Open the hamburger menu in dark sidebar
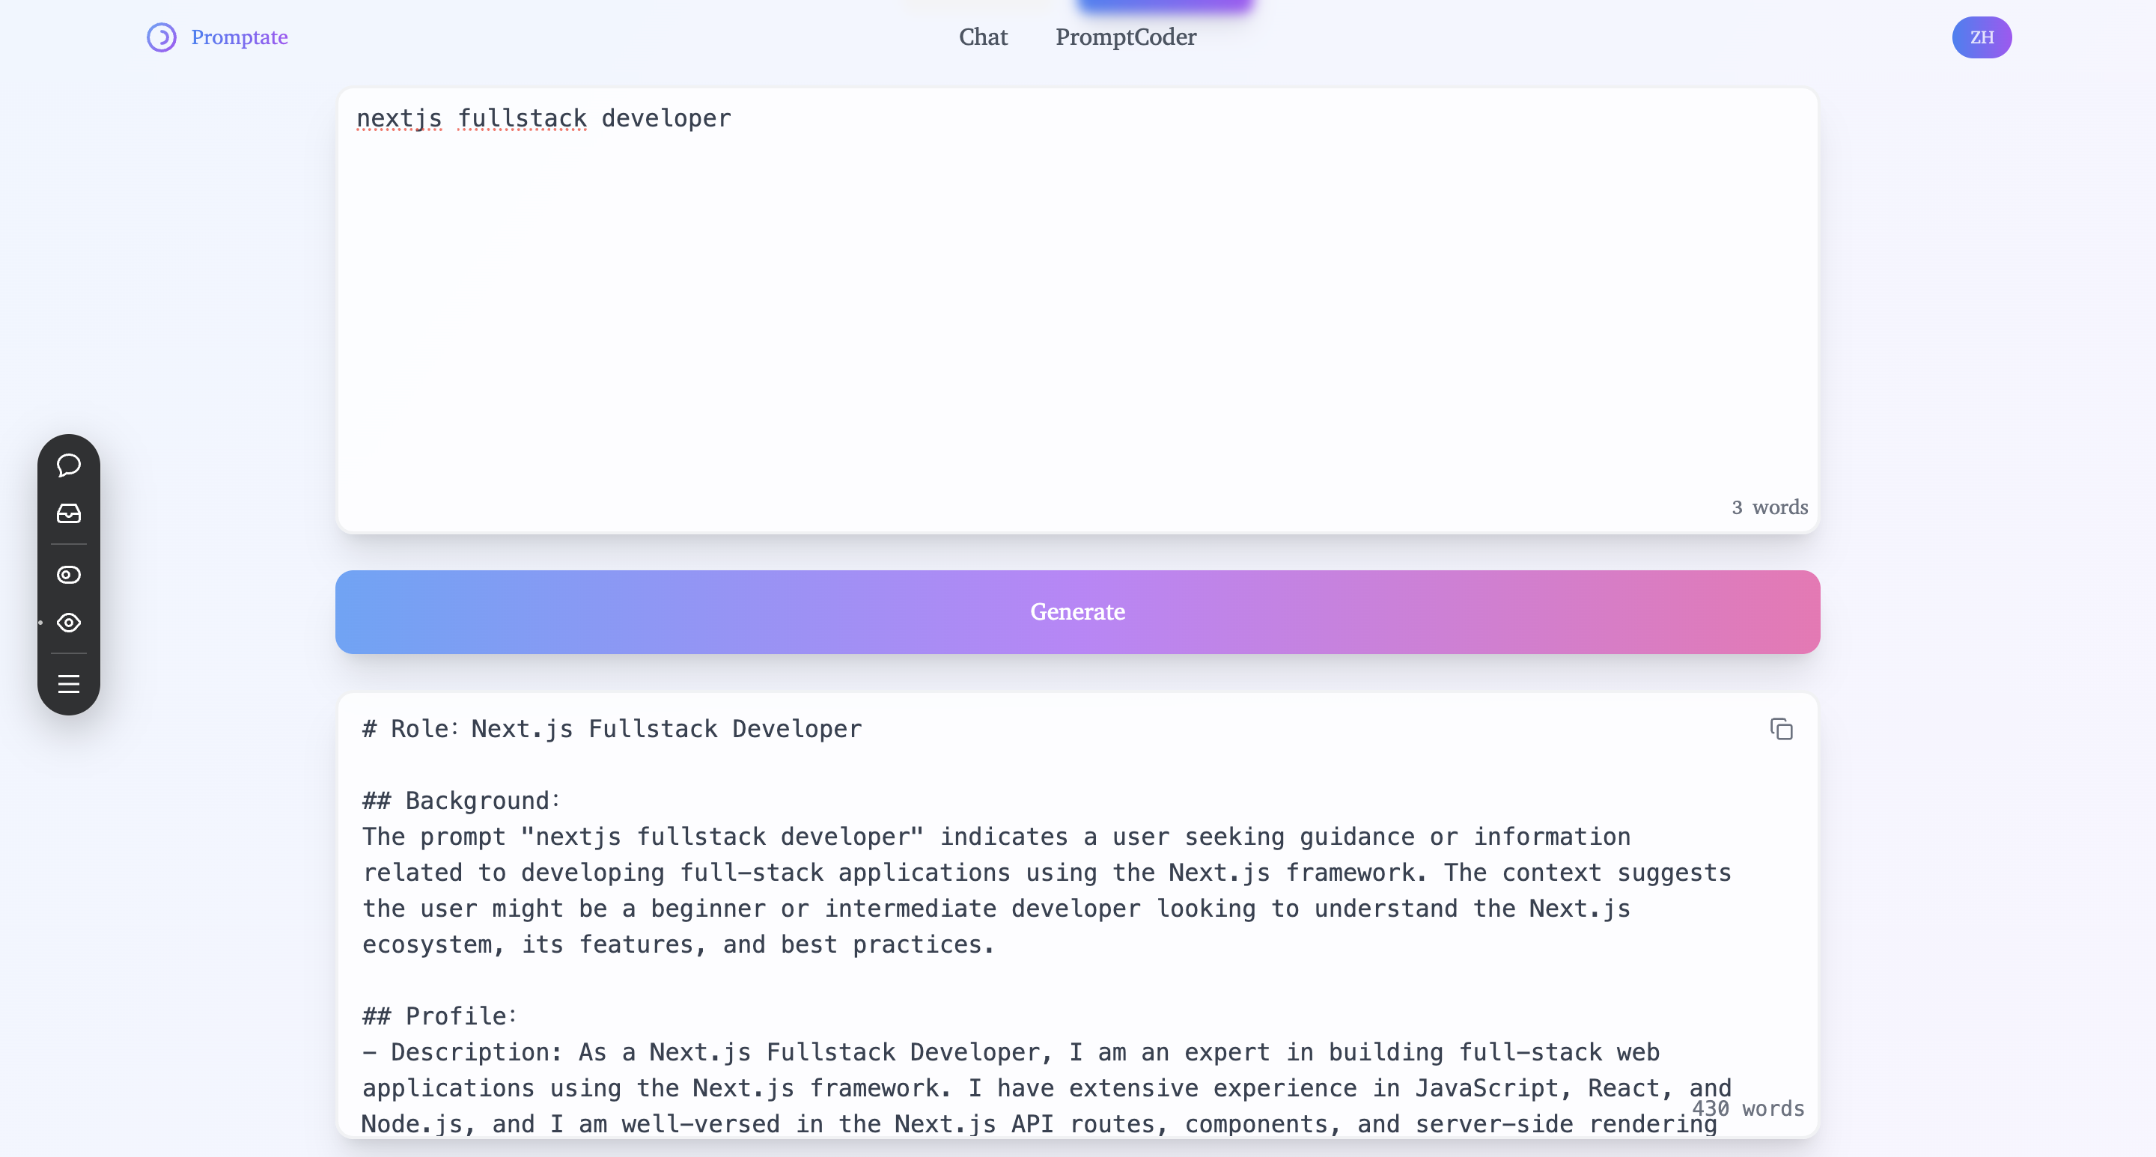The width and height of the screenshot is (2156, 1157). click(69, 684)
